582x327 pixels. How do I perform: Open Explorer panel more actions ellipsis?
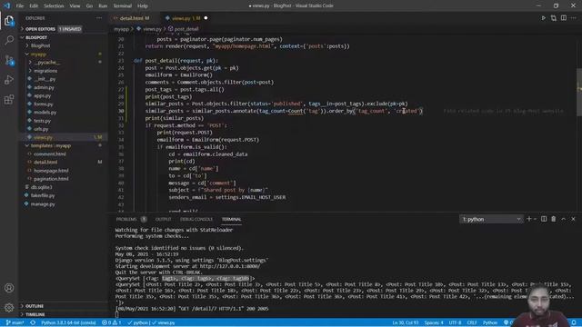(x=99, y=18)
